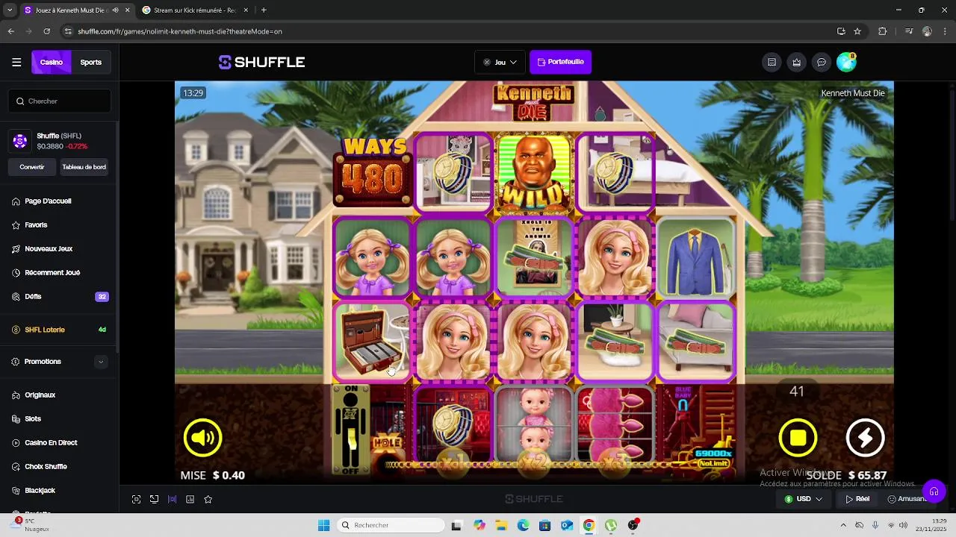This screenshot has width=956, height=537.
Task: Open live support headset button
Action: [934, 491]
